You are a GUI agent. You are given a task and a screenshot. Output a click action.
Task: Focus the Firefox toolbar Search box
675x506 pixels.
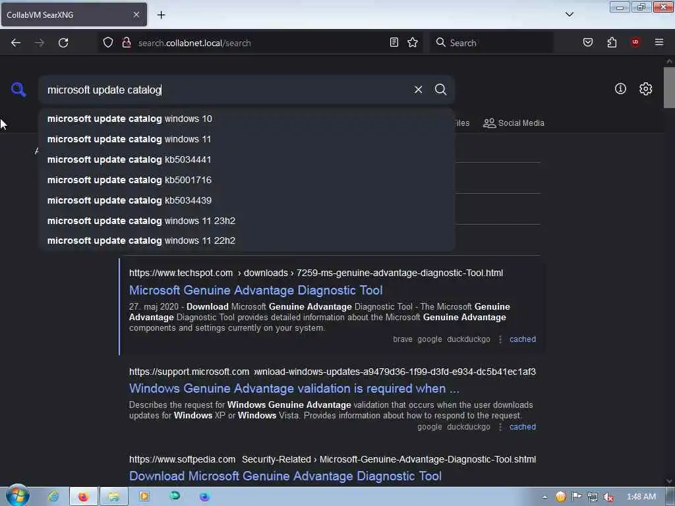coord(492,43)
